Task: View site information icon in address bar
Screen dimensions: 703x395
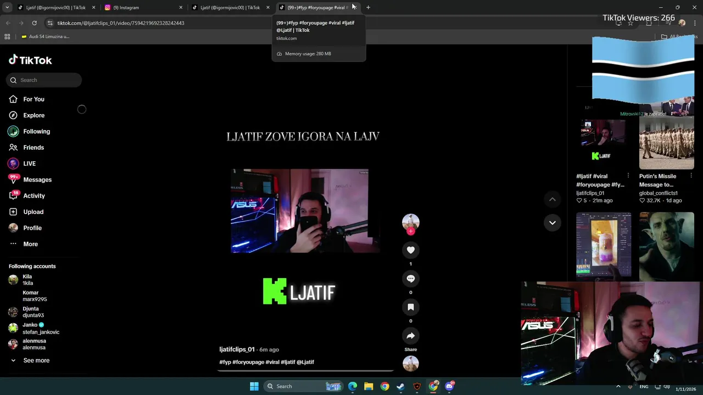Action: coord(49,23)
